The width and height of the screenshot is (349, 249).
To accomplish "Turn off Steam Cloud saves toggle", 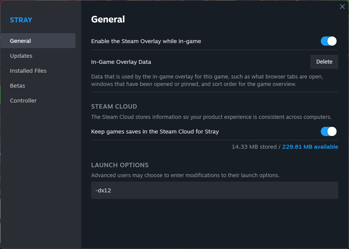I will (329, 132).
